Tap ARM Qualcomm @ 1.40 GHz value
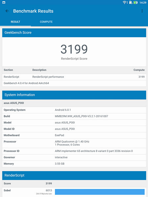The width and height of the screenshot is (148, 197). click(72, 142)
